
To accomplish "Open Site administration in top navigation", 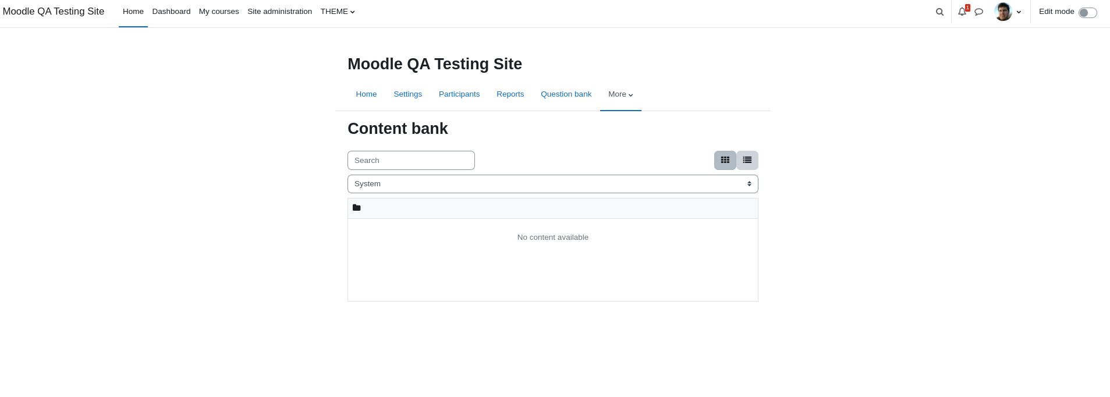I will coord(279,12).
